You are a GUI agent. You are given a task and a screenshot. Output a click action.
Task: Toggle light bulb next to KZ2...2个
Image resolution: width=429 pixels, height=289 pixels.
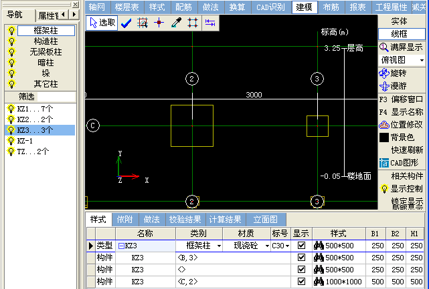[11, 119]
